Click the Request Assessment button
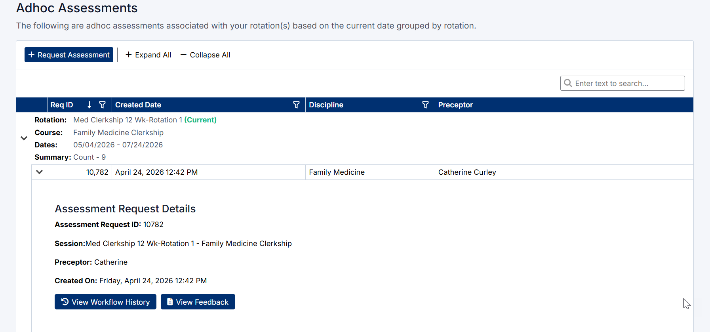Screen dimensions: 710x332 point(69,55)
